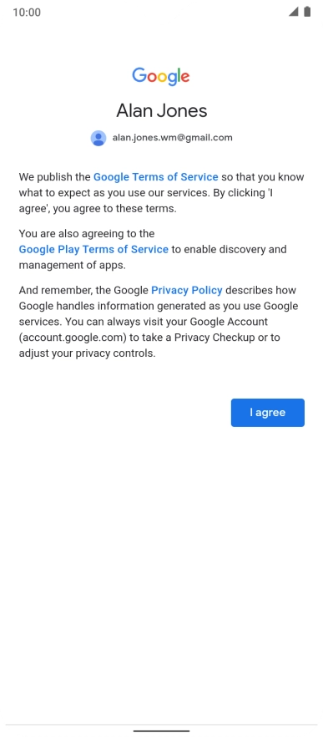Viewport: 323px width, 737px height.
Task: Tap the 10:00 clock in status bar
Action: click(x=27, y=13)
